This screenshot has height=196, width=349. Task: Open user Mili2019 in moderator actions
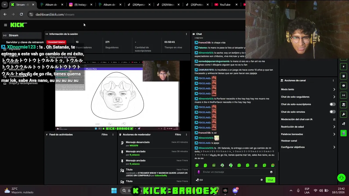click(x=134, y=146)
